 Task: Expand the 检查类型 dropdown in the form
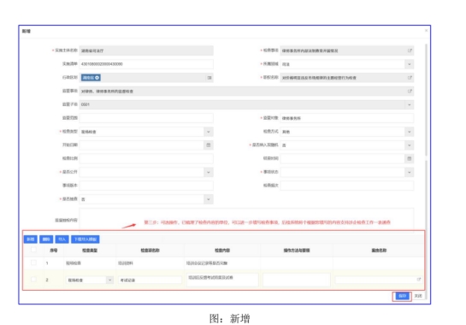point(209,132)
